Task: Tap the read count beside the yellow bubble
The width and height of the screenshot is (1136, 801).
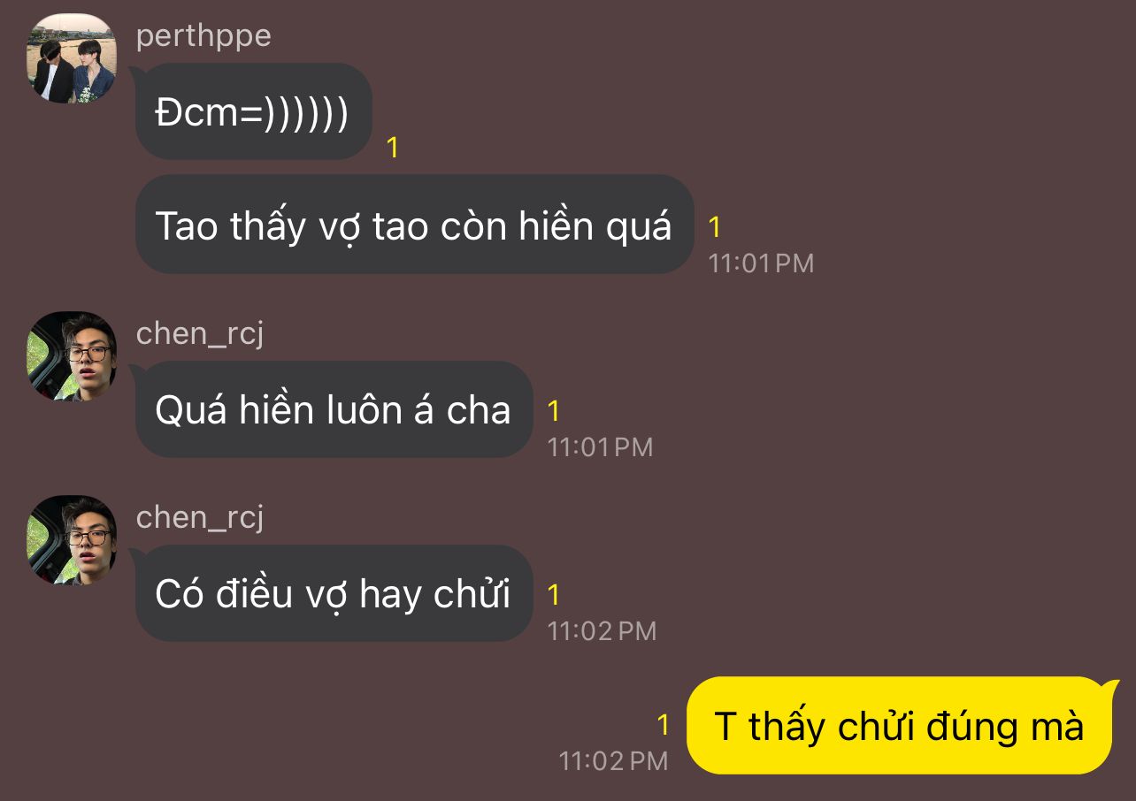Action: tap(664, 725)
